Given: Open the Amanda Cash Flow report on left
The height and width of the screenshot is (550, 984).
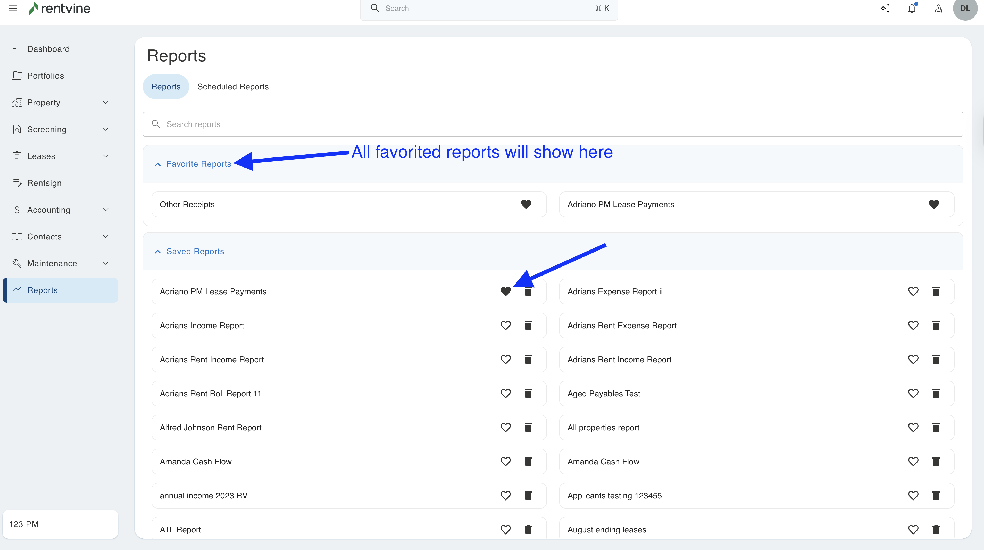Looking at the screenshot, I should coord(196,461).
